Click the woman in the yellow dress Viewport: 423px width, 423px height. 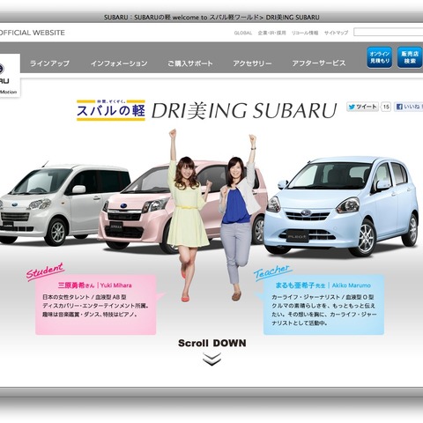(188, 214)
